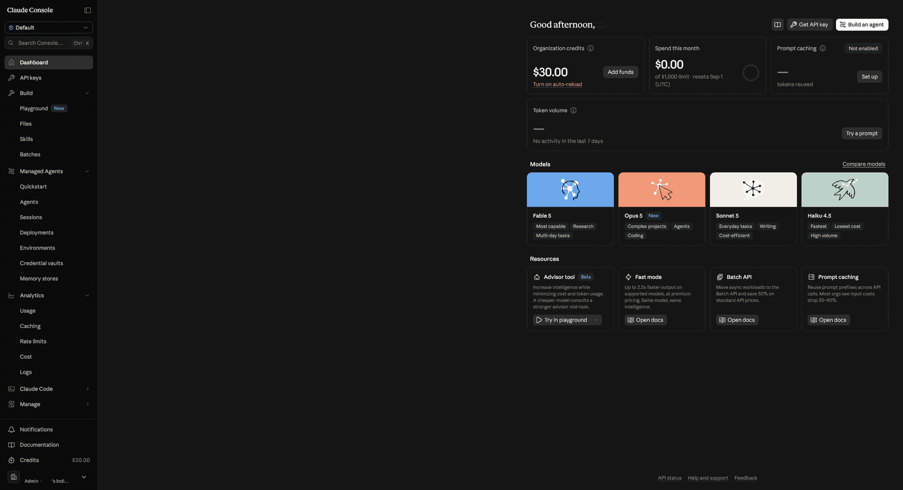Collapse the Managed Agents section chevron
This screenshot has height=490, width=903.
click(x=87, y=171)
